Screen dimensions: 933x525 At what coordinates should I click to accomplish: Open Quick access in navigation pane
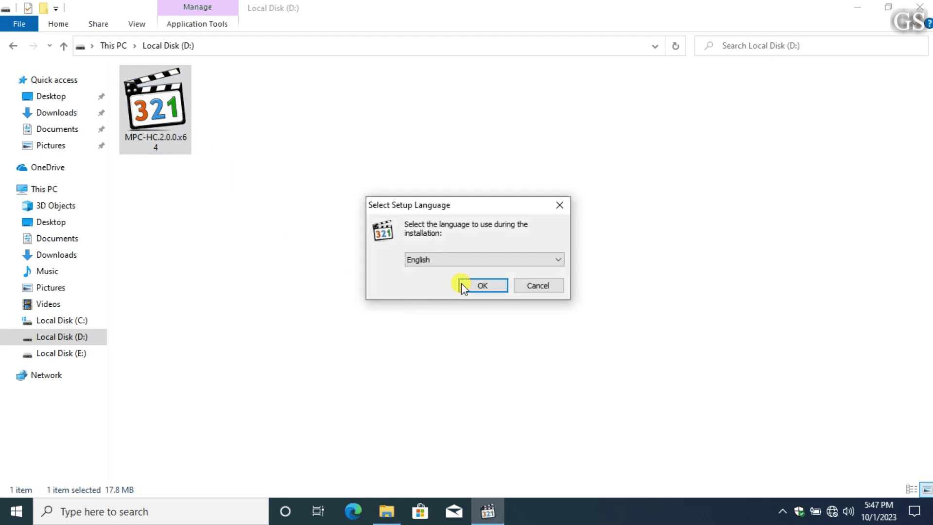click(54, 80)
